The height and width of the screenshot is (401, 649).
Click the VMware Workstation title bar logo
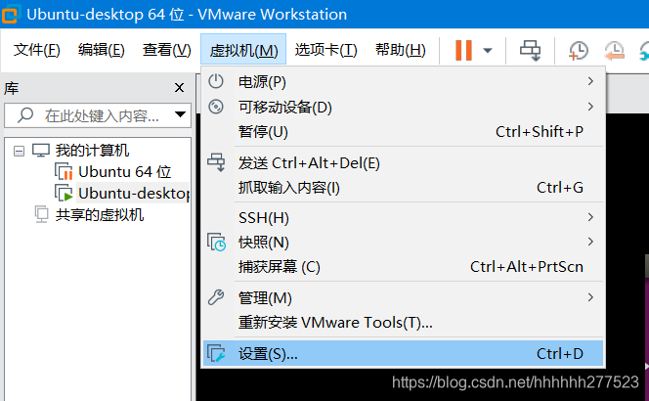pyautogui.click(x=11, y=14)
